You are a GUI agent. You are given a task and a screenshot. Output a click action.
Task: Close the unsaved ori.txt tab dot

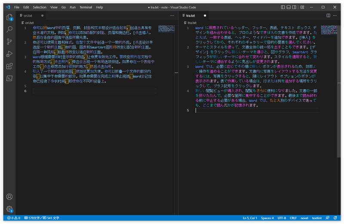tap(42, 15)
